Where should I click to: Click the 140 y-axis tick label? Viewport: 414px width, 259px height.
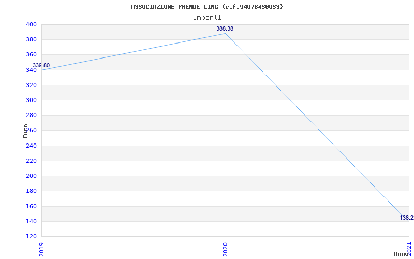point(31,221)
